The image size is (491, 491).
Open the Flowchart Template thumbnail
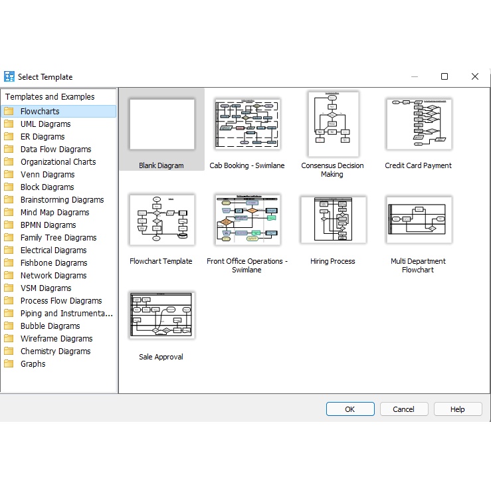tap(161, 219)
